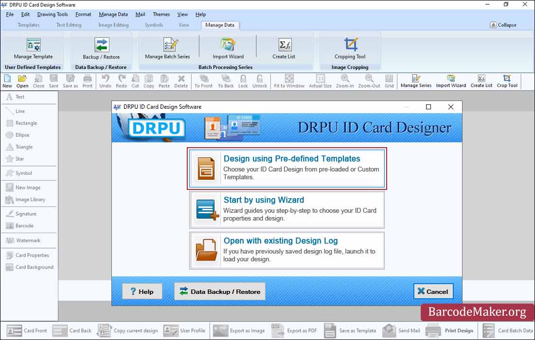Open the Format menu

tap(83, 14)
